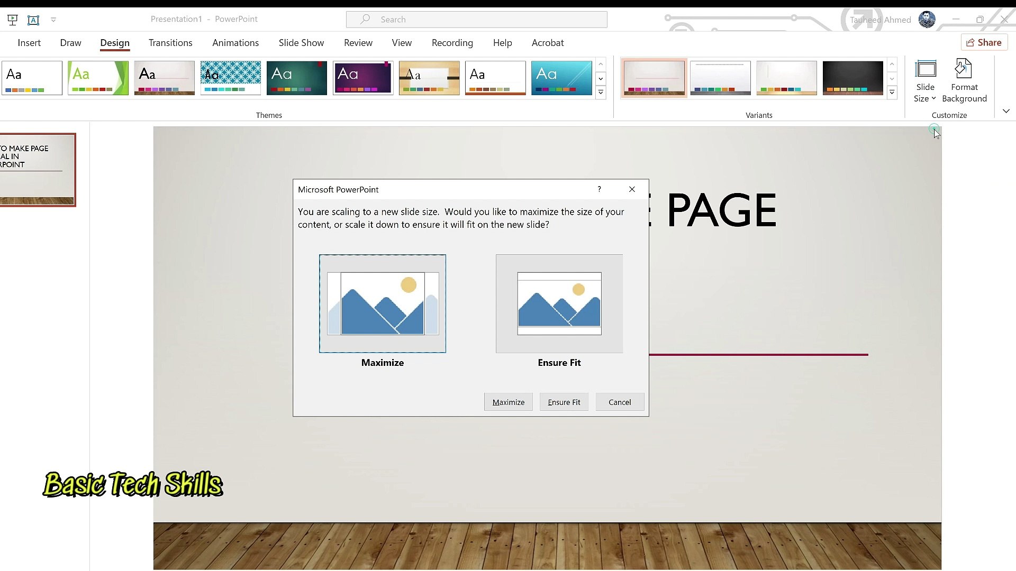Screen dimensions: 1016x571
Task: Open the Acrobat ribbon tab
Action: (548, 43)
